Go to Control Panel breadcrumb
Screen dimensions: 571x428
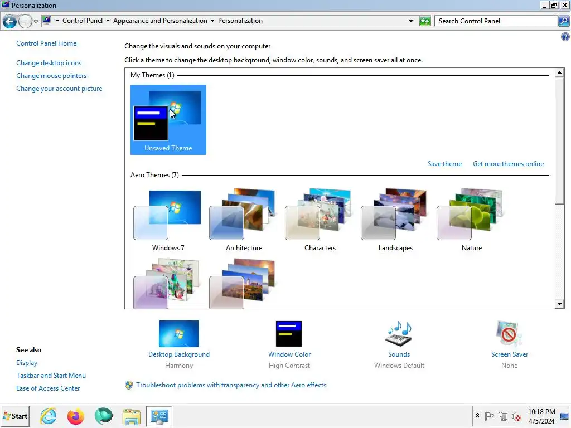click(83, 21)
